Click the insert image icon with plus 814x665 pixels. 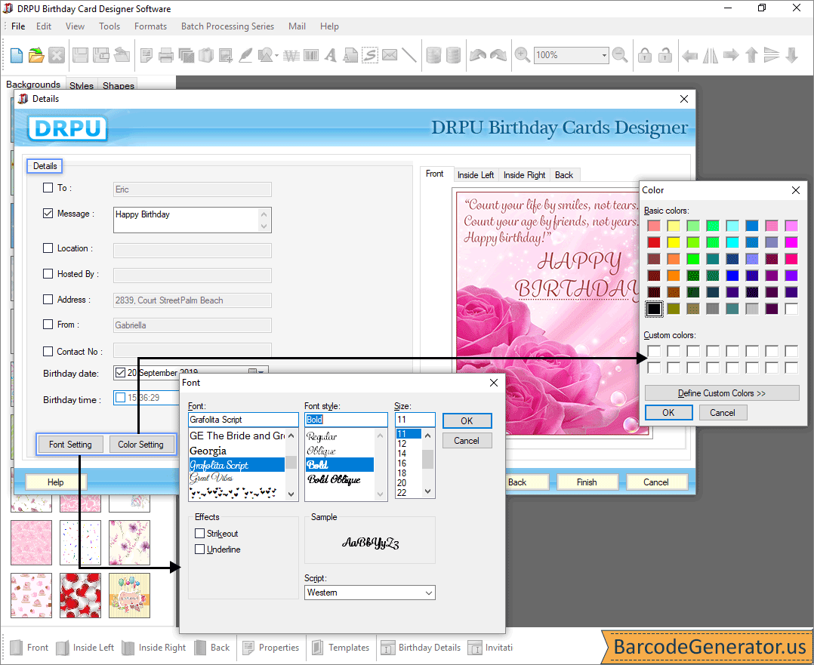pos(225,55)
